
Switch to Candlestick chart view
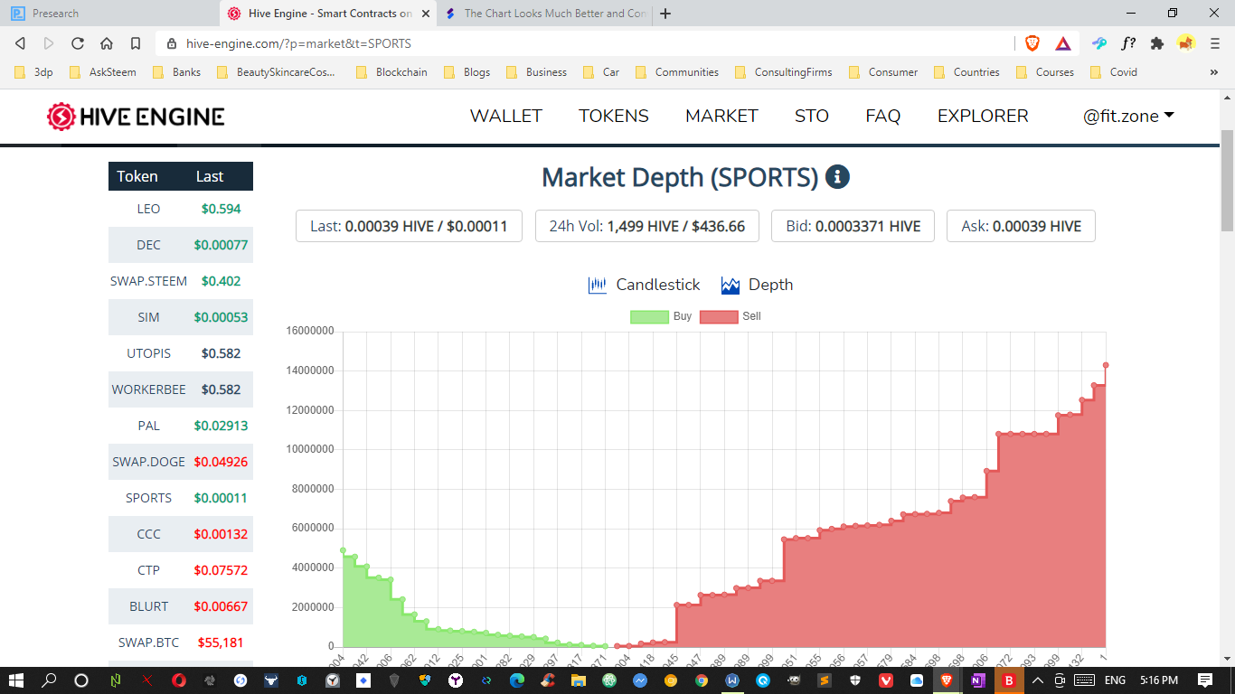[x=644, y=286]
